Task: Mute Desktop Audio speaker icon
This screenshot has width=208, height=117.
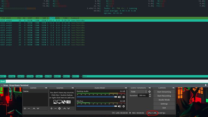Action: 119,97
